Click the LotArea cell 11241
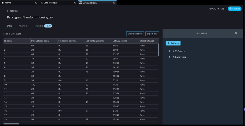This screenshot has width=245, height=126. coord(116,115)
